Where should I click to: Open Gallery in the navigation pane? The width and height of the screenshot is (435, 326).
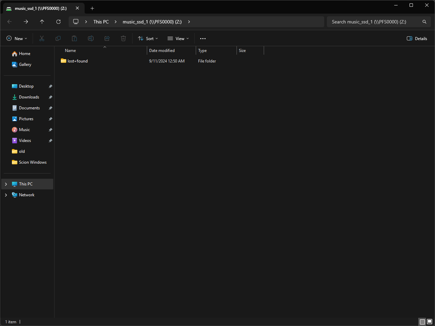click(x=25, y=65)
